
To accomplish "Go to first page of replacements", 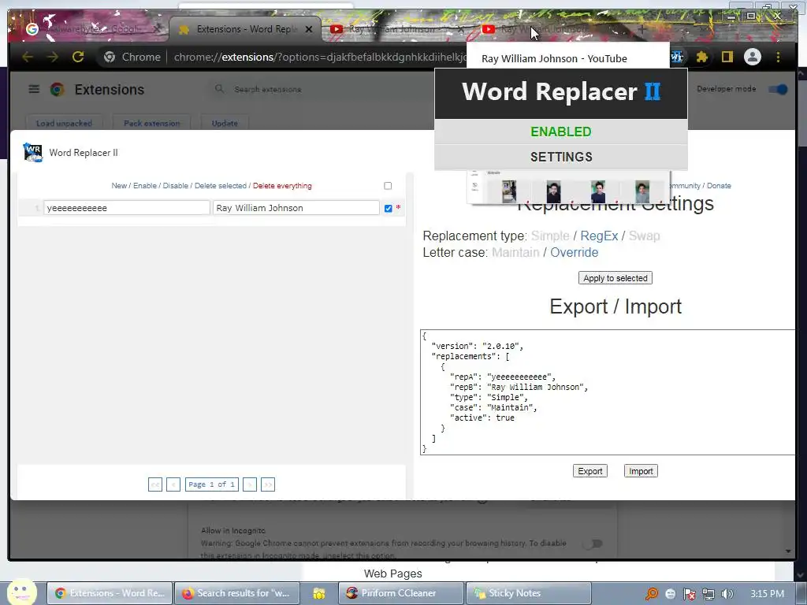I will pyautogui.click(x=155, y=484).
